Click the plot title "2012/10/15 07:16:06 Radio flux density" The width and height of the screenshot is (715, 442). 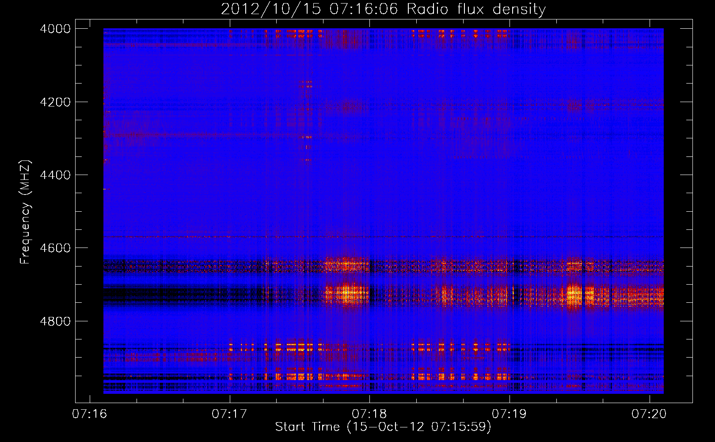coord(384,9)
